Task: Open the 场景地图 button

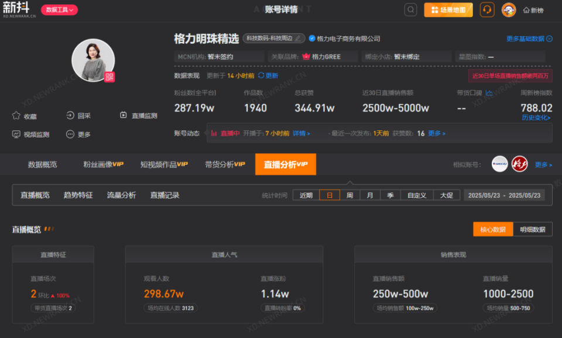Action: 448,10
